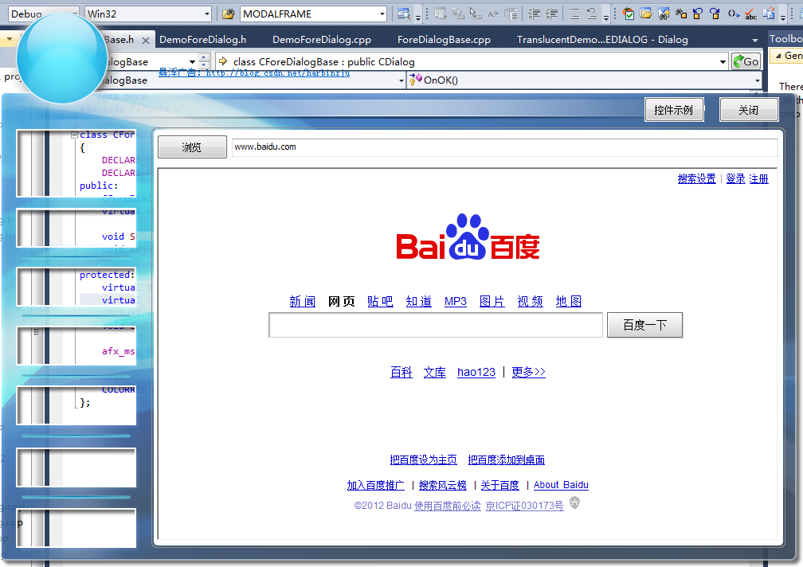Open the document tabs overflow dropdown
The image size is (803, 567).
coord(754,41)
